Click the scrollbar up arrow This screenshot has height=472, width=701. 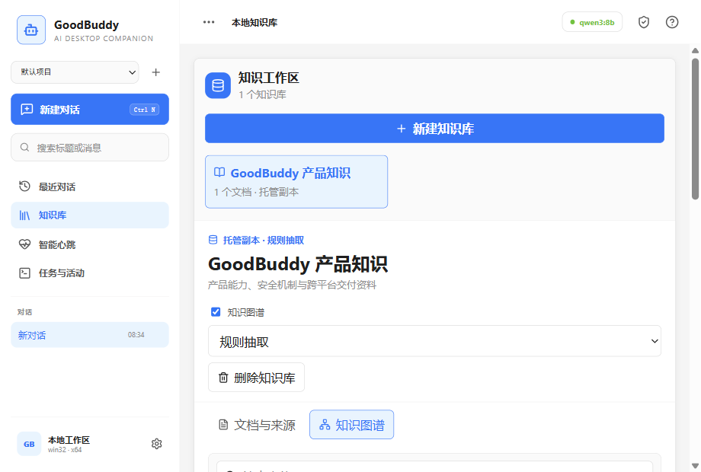(695, 50)
